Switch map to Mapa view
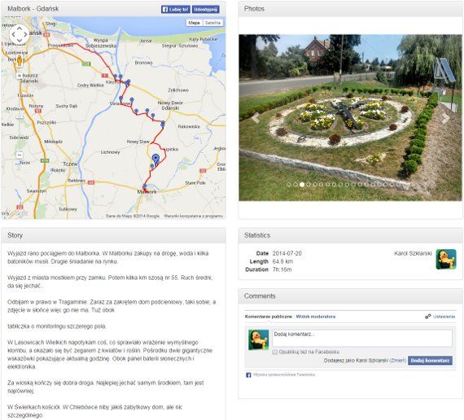The image size is (464, 420). point(194,23)
